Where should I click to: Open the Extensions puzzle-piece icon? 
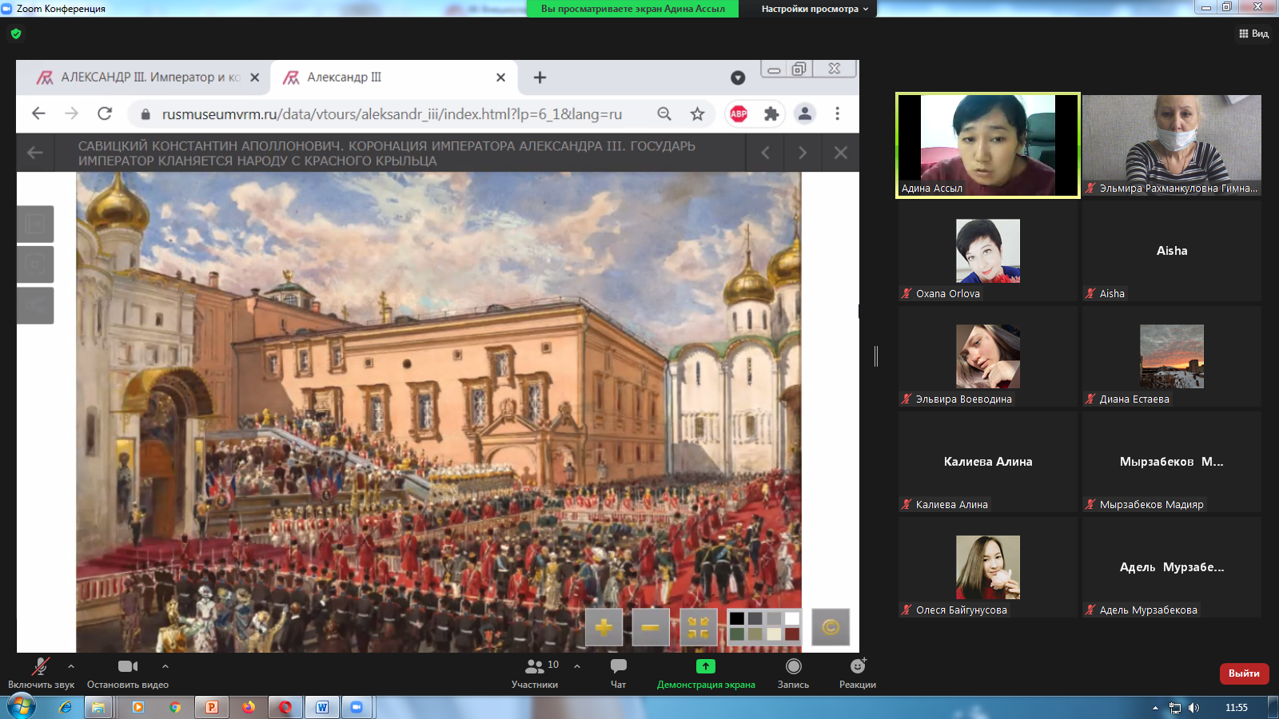[771, 113]
